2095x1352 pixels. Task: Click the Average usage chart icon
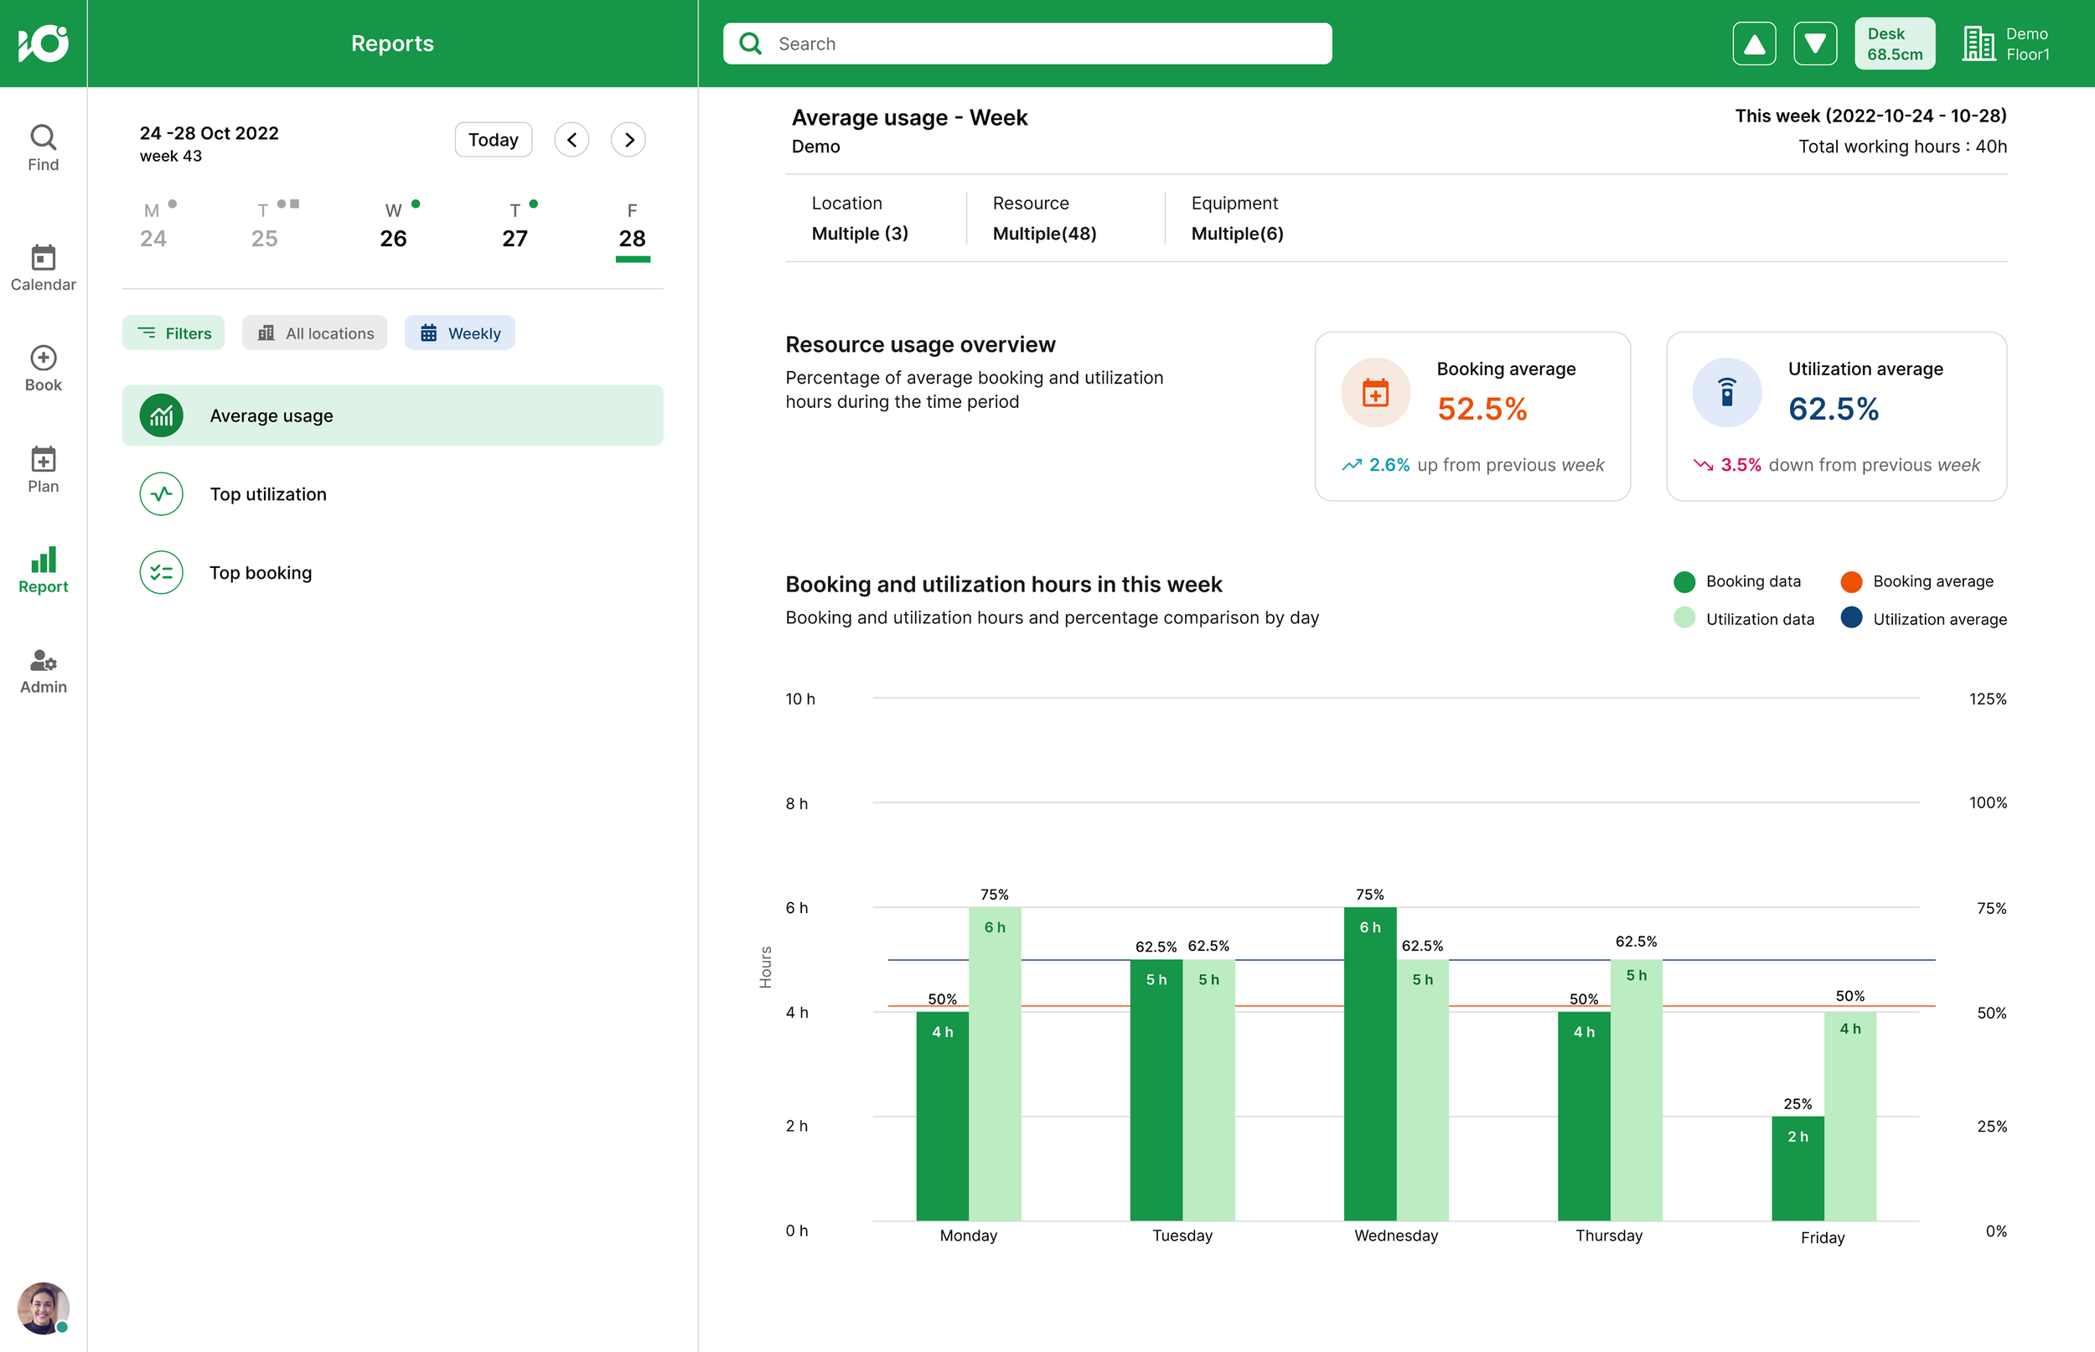[x=162, y=415]
